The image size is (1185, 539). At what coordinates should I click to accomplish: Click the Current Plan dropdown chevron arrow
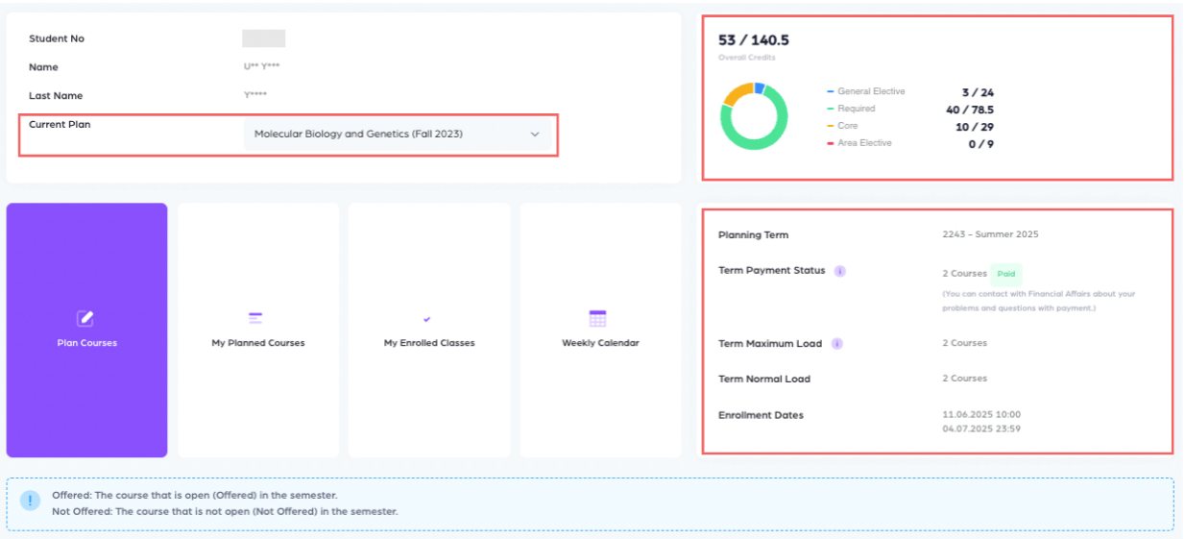(x=535, y=135)
